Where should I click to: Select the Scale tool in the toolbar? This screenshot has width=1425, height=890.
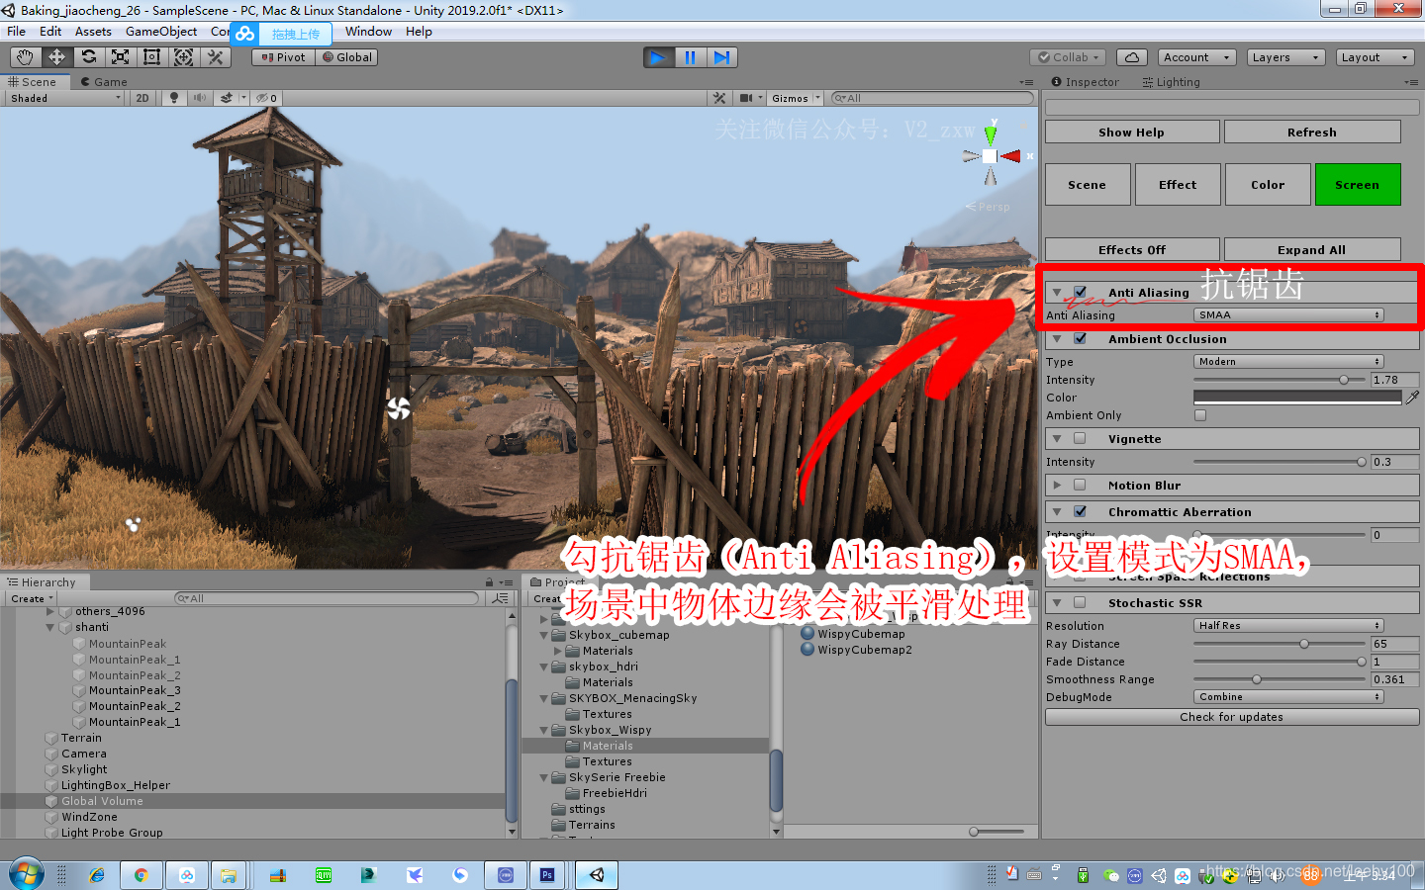tap(120, 57)
